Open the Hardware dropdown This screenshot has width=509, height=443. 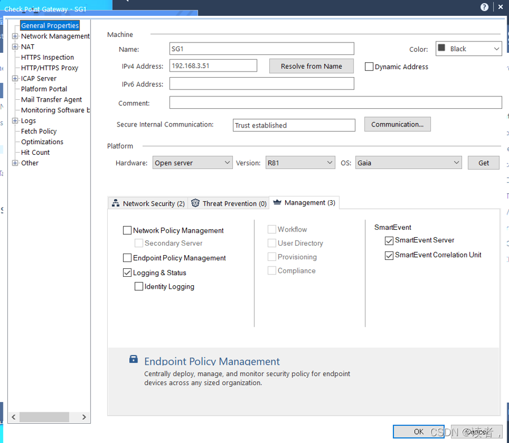click(x=193, y=163)
